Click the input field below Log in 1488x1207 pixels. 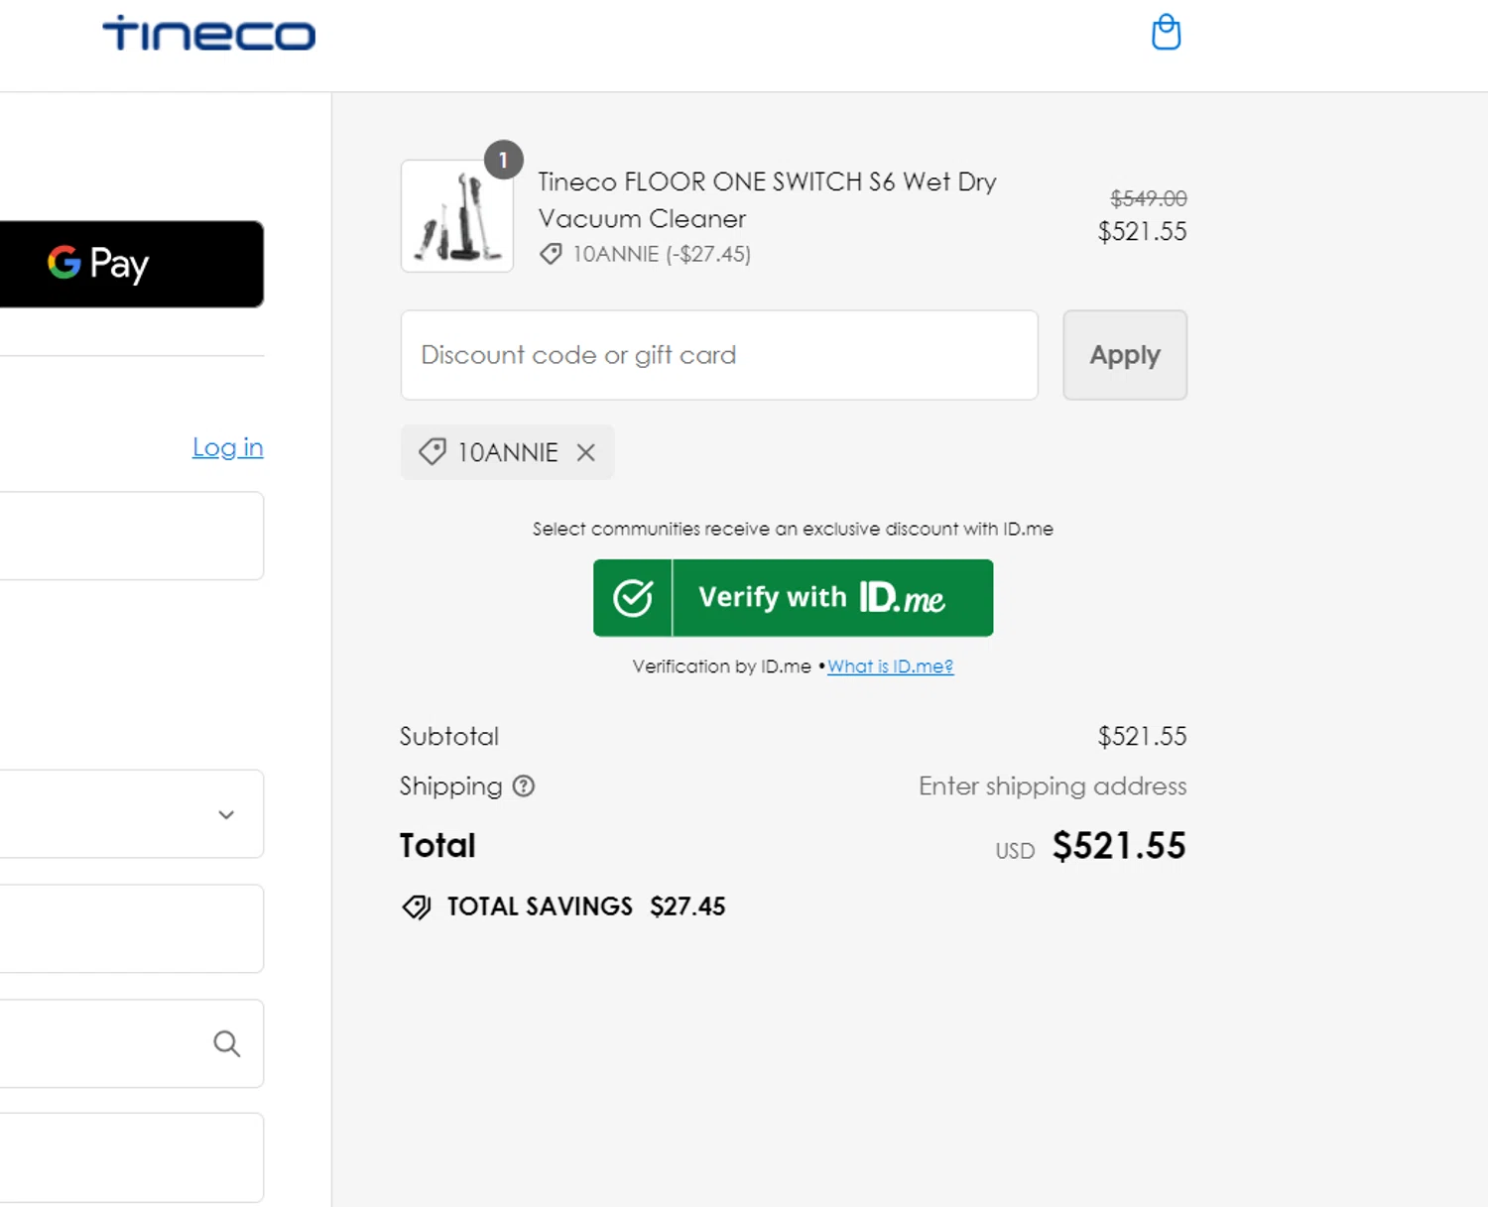[x=131, y=536]
